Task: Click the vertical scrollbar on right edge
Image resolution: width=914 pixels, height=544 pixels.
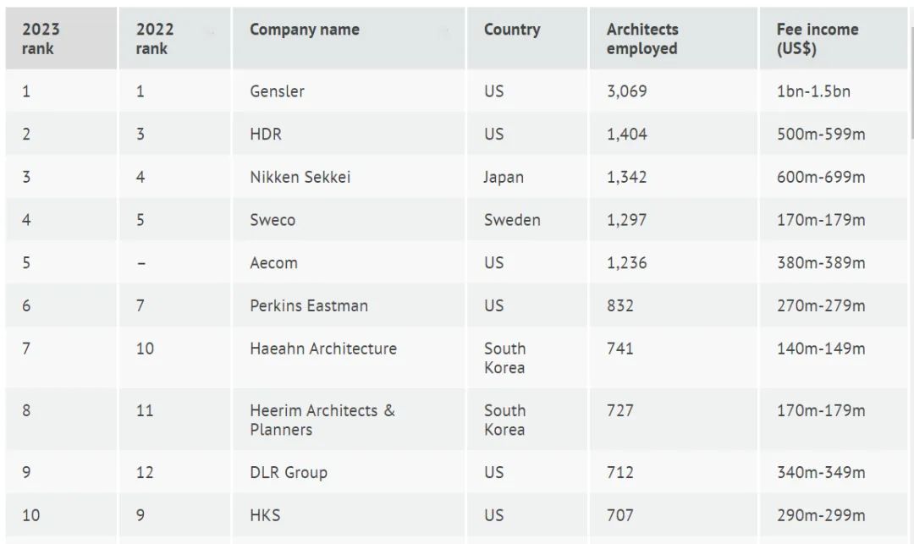Action: 911,81
